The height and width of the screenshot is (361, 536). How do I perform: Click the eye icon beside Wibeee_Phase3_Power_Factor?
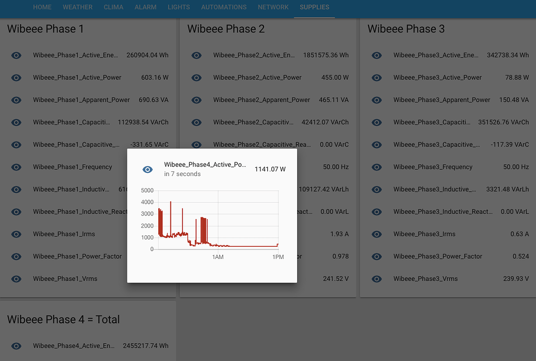[377, 256]
